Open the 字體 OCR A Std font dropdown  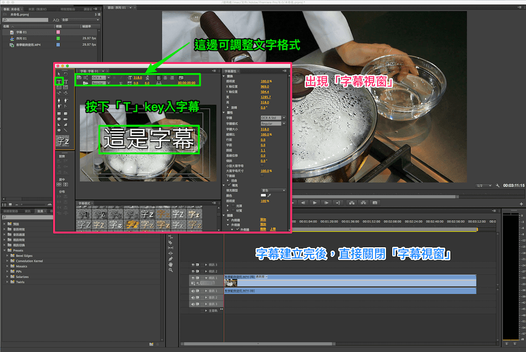(x=273, y=118)
